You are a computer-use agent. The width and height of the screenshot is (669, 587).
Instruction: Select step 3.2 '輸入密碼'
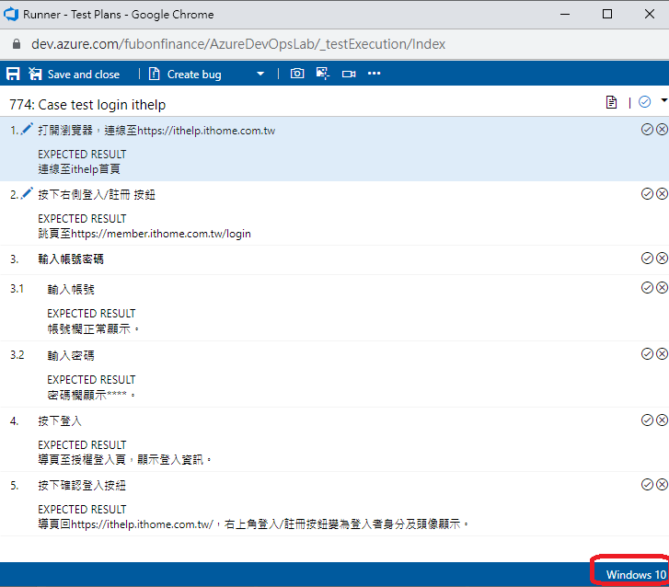pos(71,356)
